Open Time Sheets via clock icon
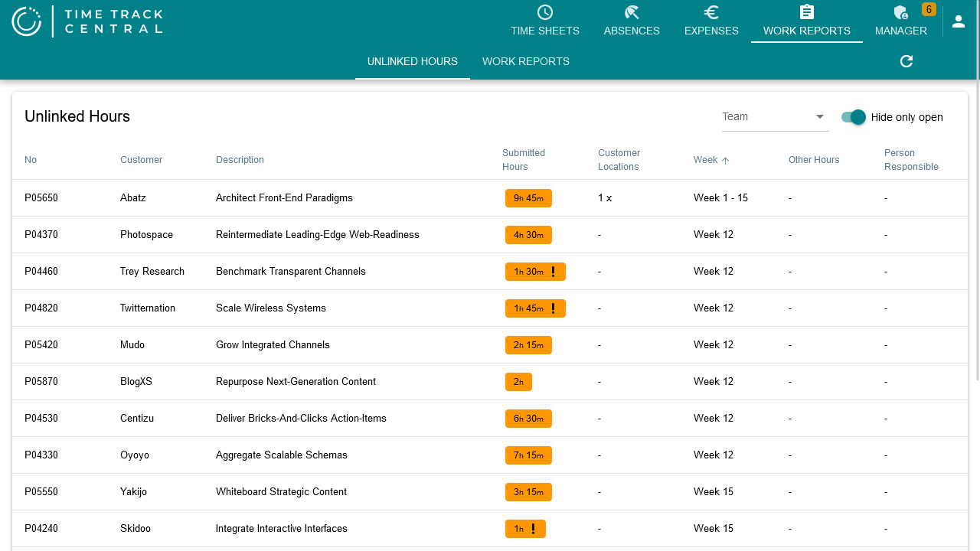Viewport: 980px width, 551px height. 545,13
